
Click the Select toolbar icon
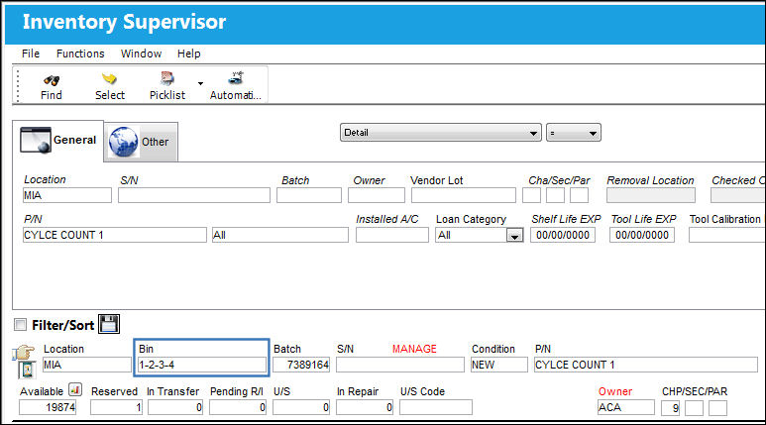tap(109, 78)
